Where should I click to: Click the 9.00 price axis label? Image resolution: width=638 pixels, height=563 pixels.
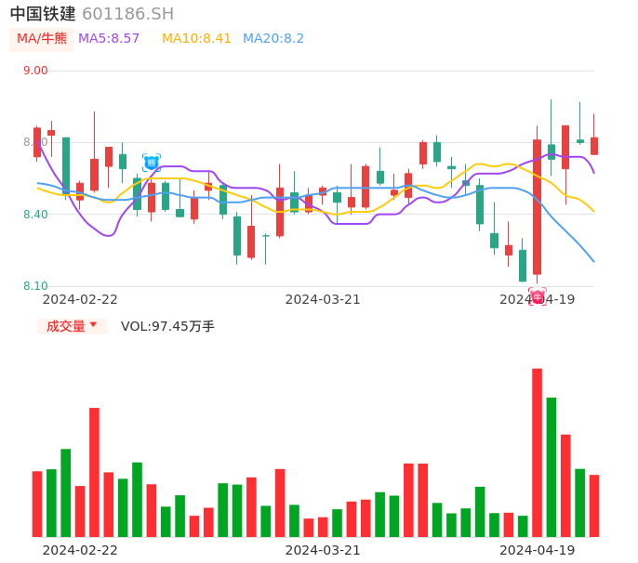tap(35, 71)
